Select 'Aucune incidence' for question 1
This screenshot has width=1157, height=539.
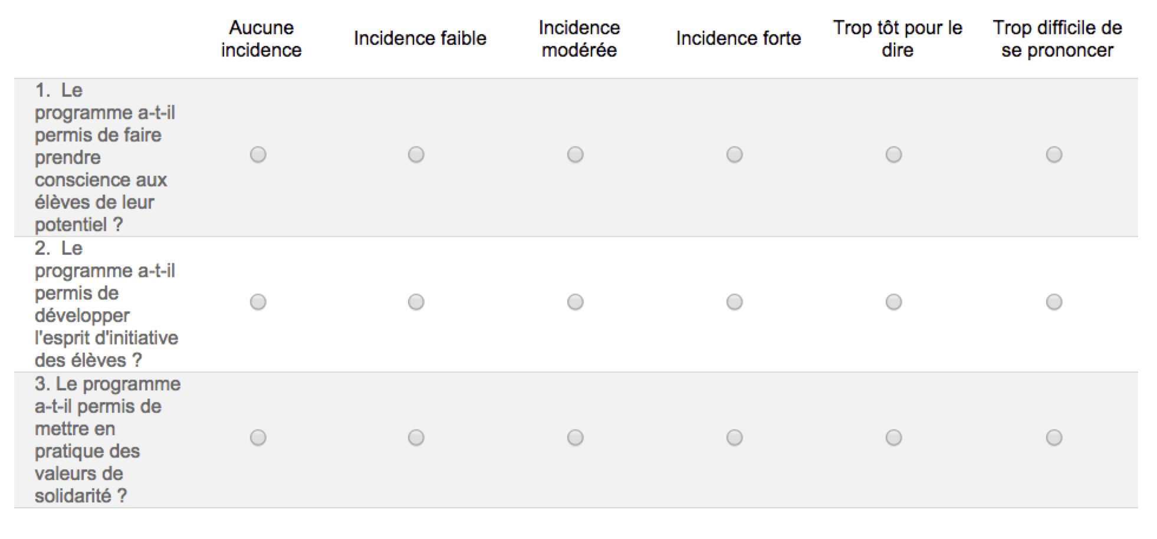pos(258,155)
